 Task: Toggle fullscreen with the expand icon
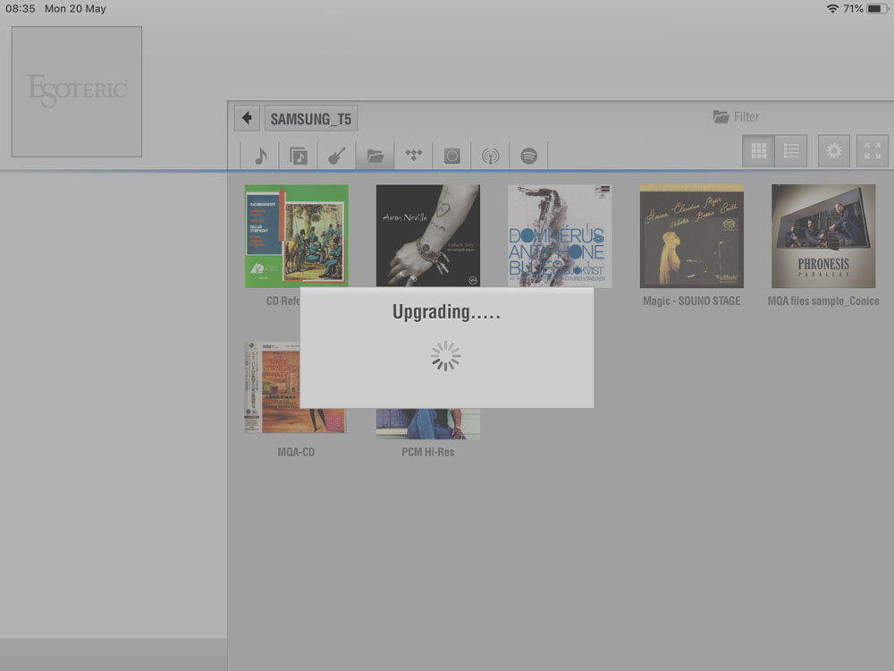pos(873,151)
